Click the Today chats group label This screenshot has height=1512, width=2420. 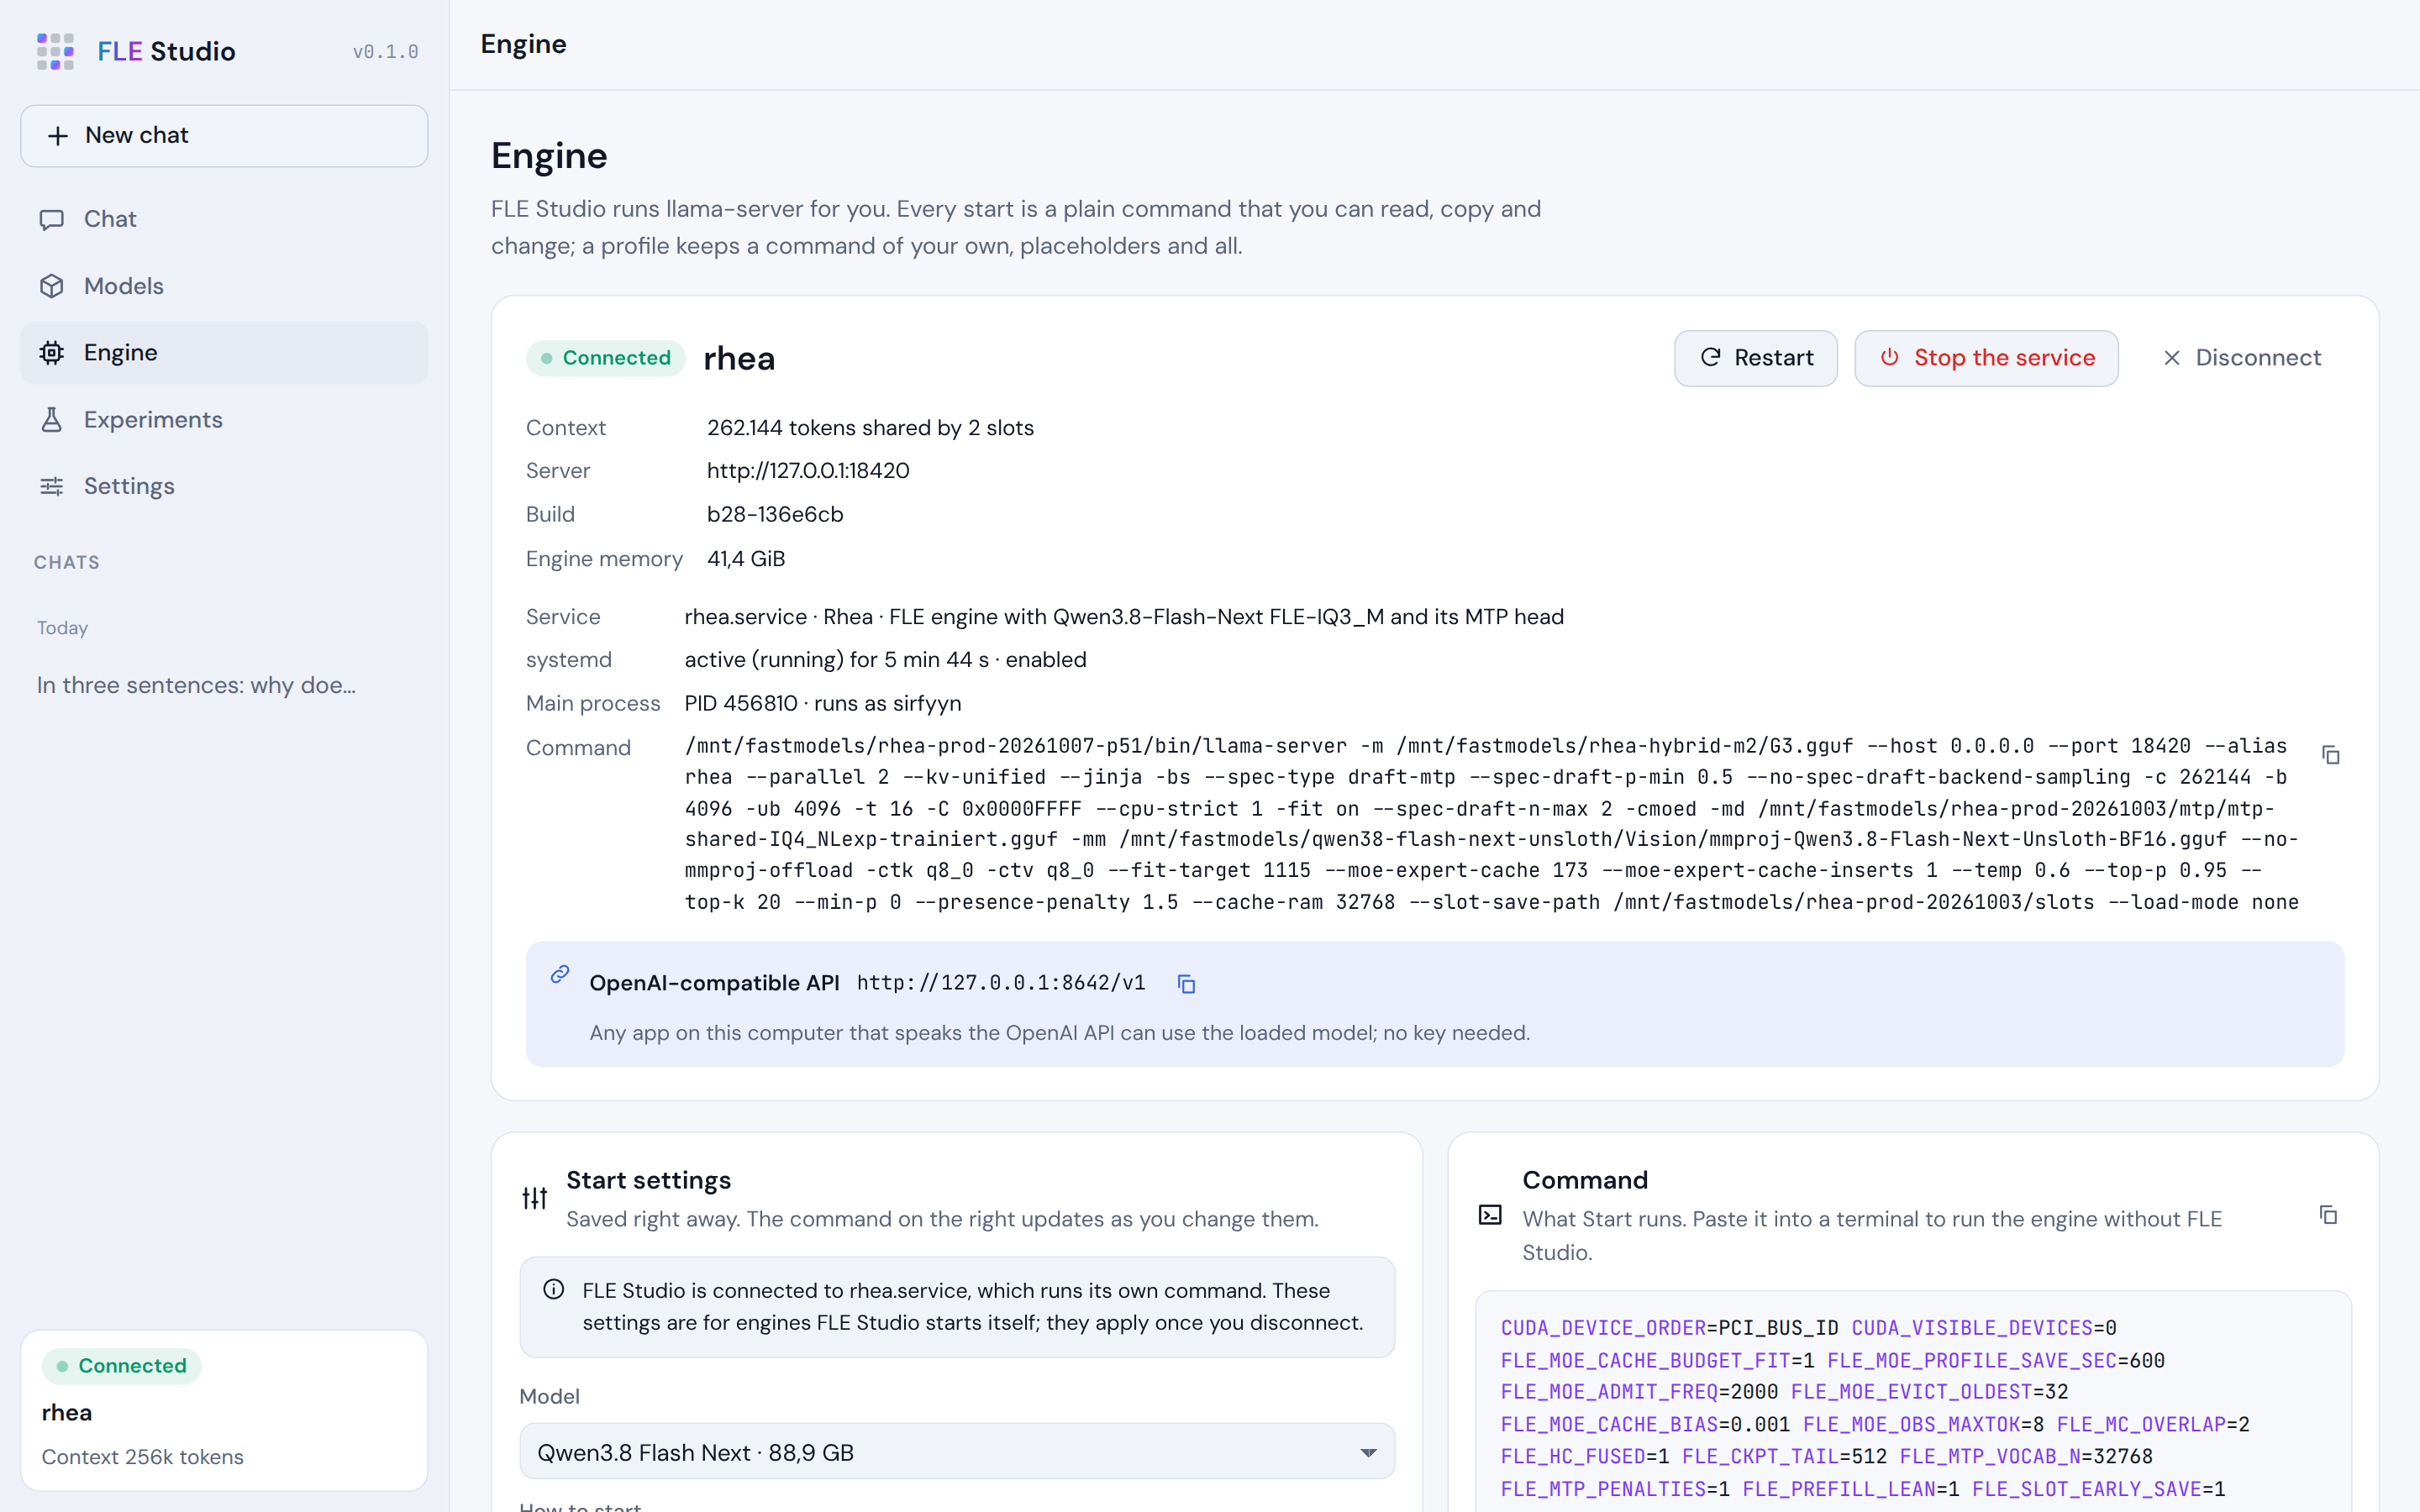pyautogui.click(x=62, y=628)
